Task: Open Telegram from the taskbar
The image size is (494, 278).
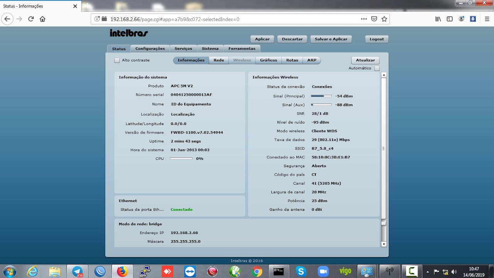Action: tap(77, 271)
